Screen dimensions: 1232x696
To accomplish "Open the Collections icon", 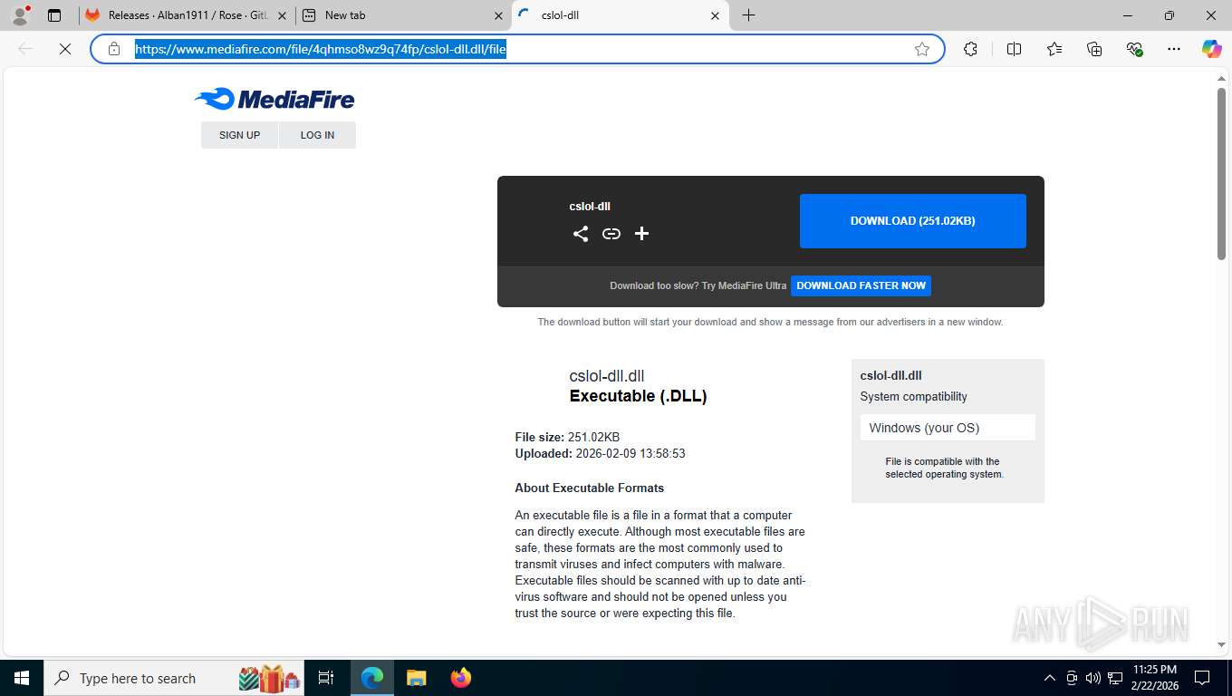I will coord(1094,49).
